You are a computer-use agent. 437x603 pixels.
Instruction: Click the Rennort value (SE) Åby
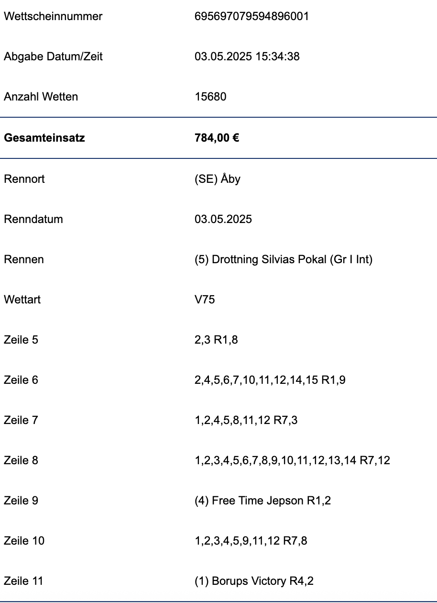[x=218, y=179]
